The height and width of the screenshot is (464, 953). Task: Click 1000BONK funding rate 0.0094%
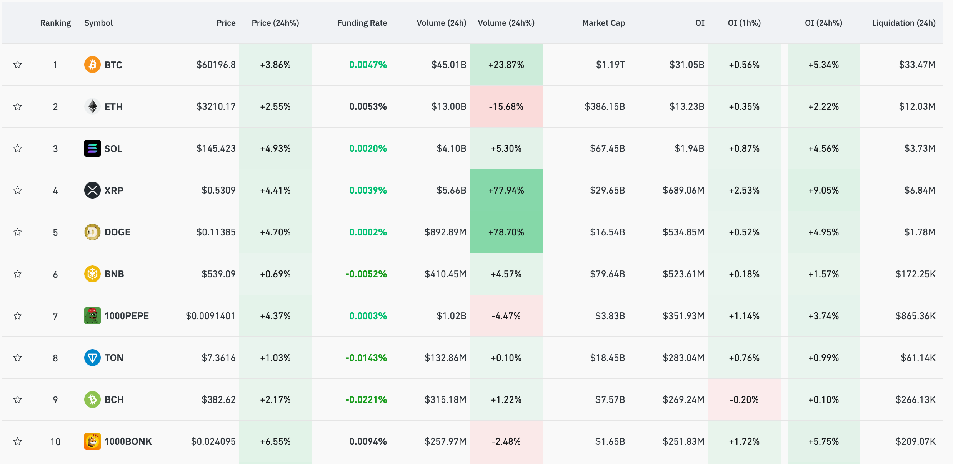[368, 441]
